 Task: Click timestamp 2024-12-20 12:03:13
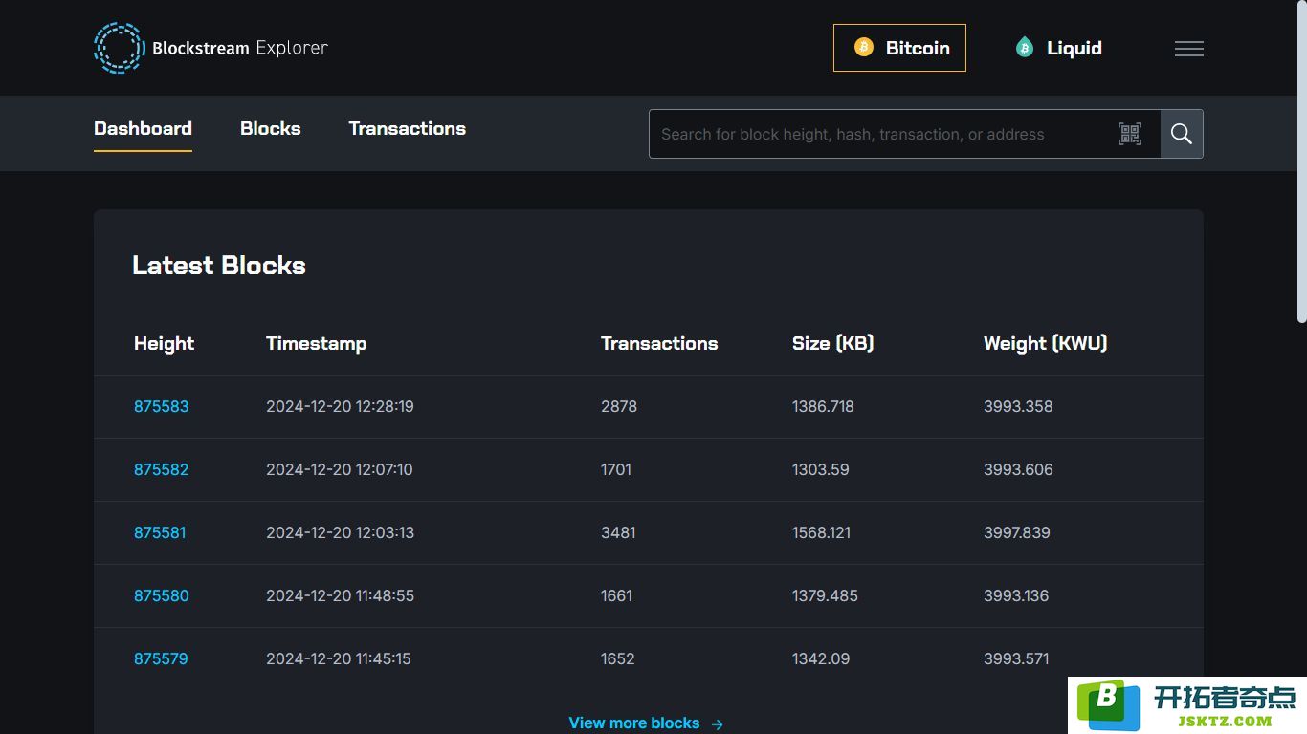[340, 532]
